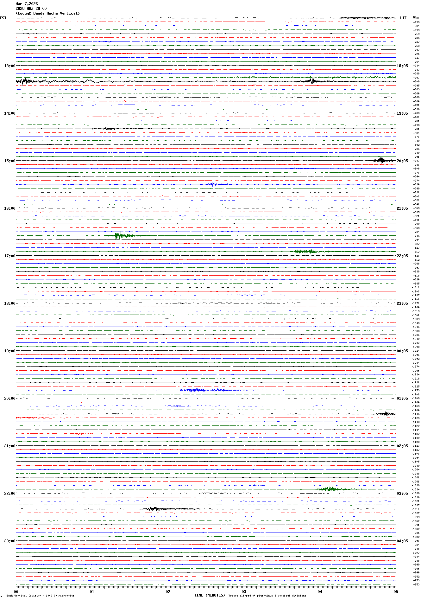Click the wide blue seismic burst before 20:00 CST

pyautogui.click(x=206, y=390)
